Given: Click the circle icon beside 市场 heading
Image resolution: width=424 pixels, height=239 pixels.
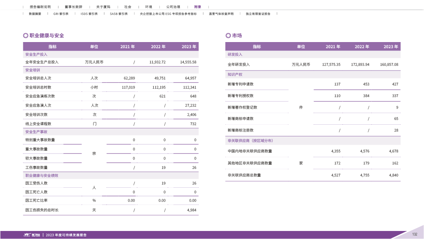Looking at the screenshot, I should tap(228, 36).
